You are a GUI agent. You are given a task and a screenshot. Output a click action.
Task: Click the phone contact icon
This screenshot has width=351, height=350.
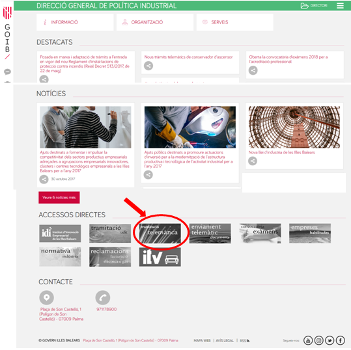pyautogui.click(x=103, y=297)
